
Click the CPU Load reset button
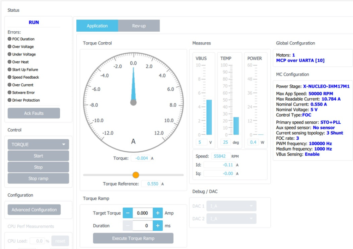tap(60, 241)
